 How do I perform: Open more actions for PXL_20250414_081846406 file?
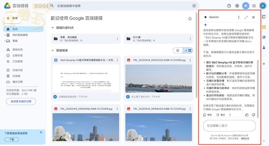[x=190, y=109]
